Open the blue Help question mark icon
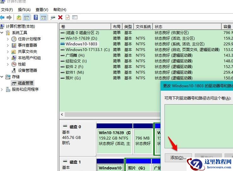233x171 pixels. (36, 18)
